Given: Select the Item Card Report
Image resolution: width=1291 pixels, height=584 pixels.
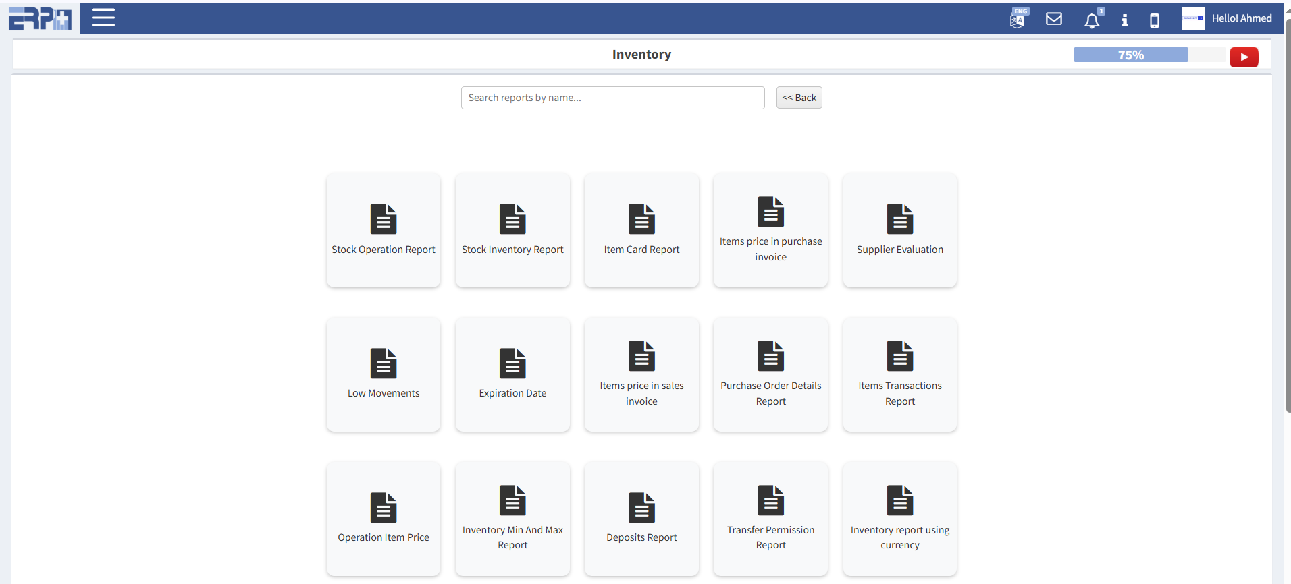Looking at the screenshot, I should [641, 231].
